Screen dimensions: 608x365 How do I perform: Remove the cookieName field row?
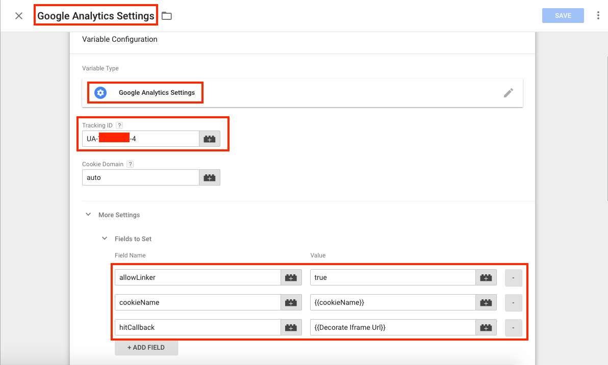(514, 303)
